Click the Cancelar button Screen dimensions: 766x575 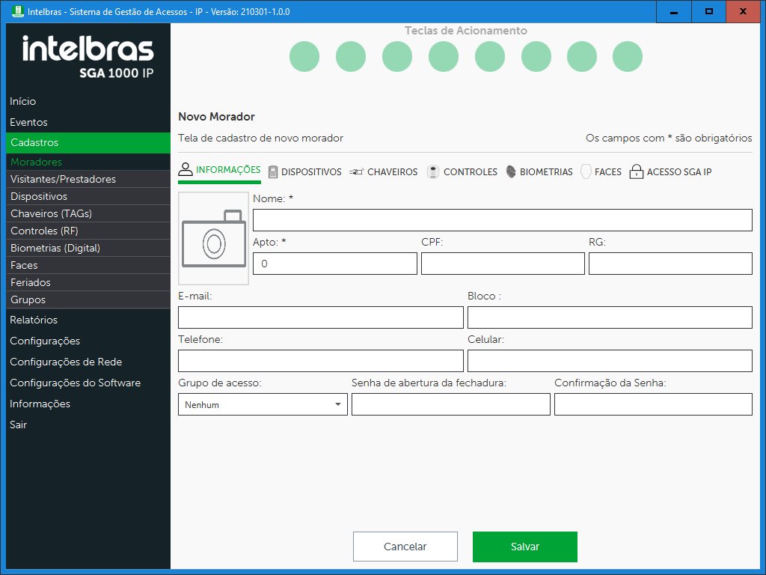point(405,547)
